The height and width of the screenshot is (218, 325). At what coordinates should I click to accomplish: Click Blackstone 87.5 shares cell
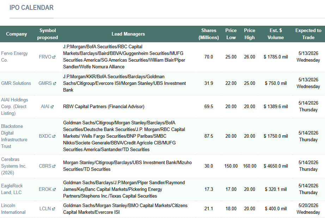[209, 136]
